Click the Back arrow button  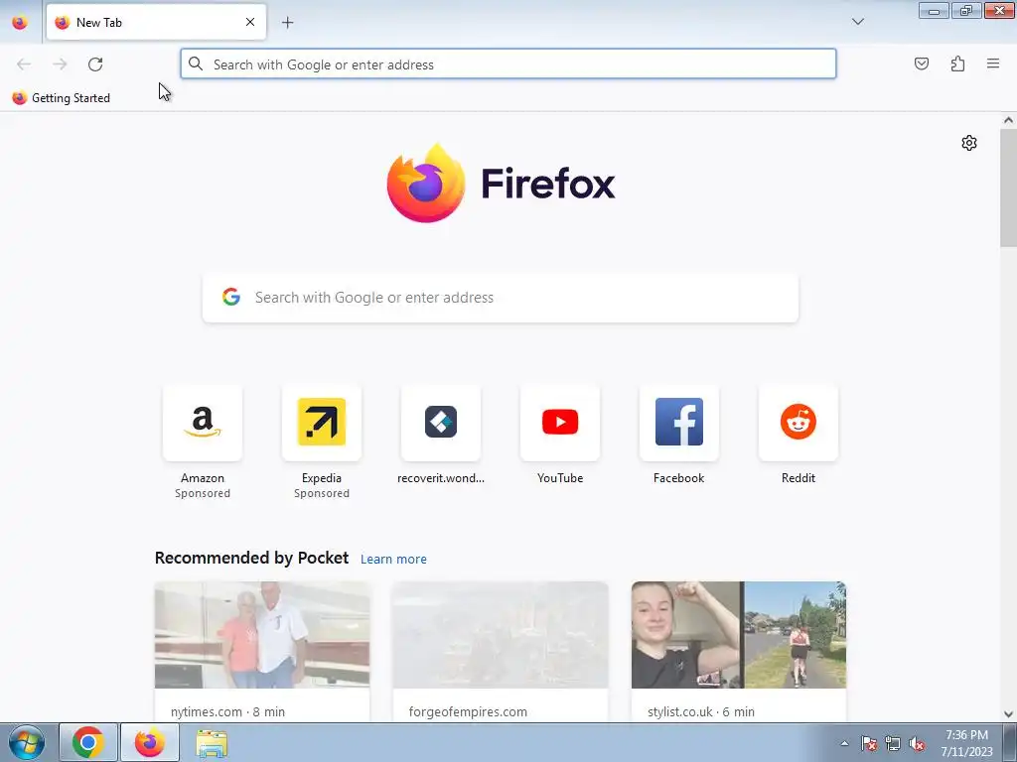[x=24, y=64]
